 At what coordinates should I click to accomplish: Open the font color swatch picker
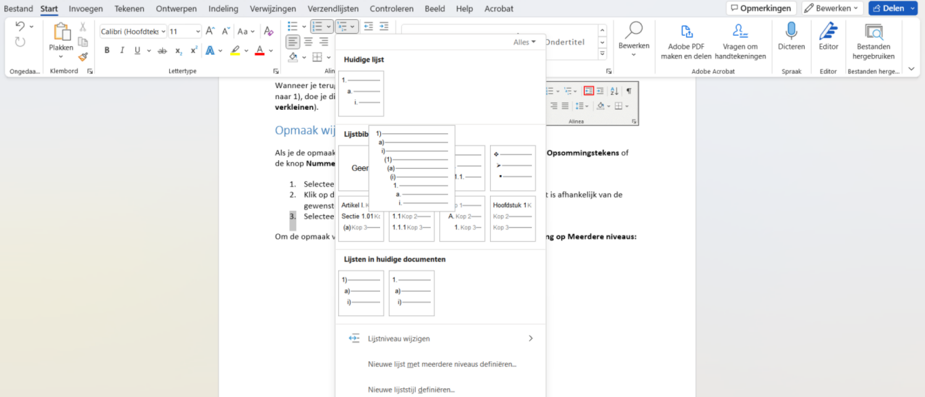[270, 51]
